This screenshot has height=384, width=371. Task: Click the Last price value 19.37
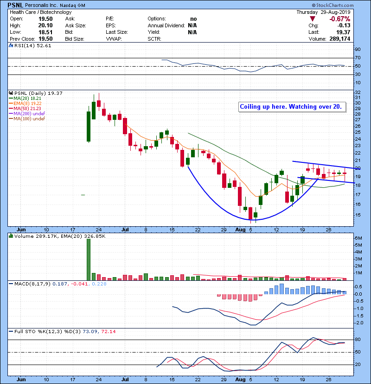click(343, 32)
